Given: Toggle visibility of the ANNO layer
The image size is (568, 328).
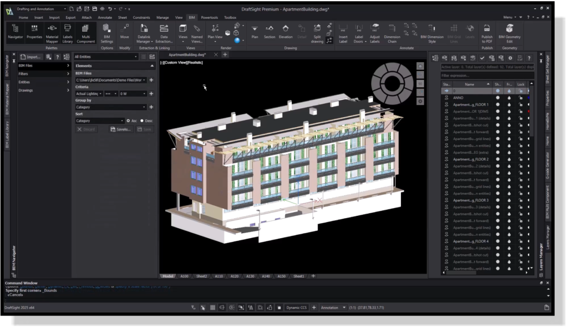Looking at the screenshot, I should [497, 98].
